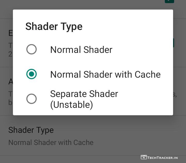
Task: Click the "Shader Type" dialog title
Action: (x=54, y=27)
